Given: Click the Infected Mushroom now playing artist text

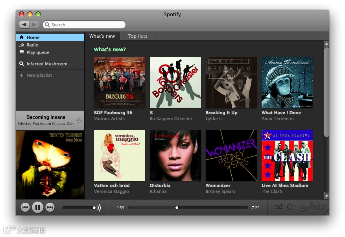Looking at the screenshot, I should (46, 123).
